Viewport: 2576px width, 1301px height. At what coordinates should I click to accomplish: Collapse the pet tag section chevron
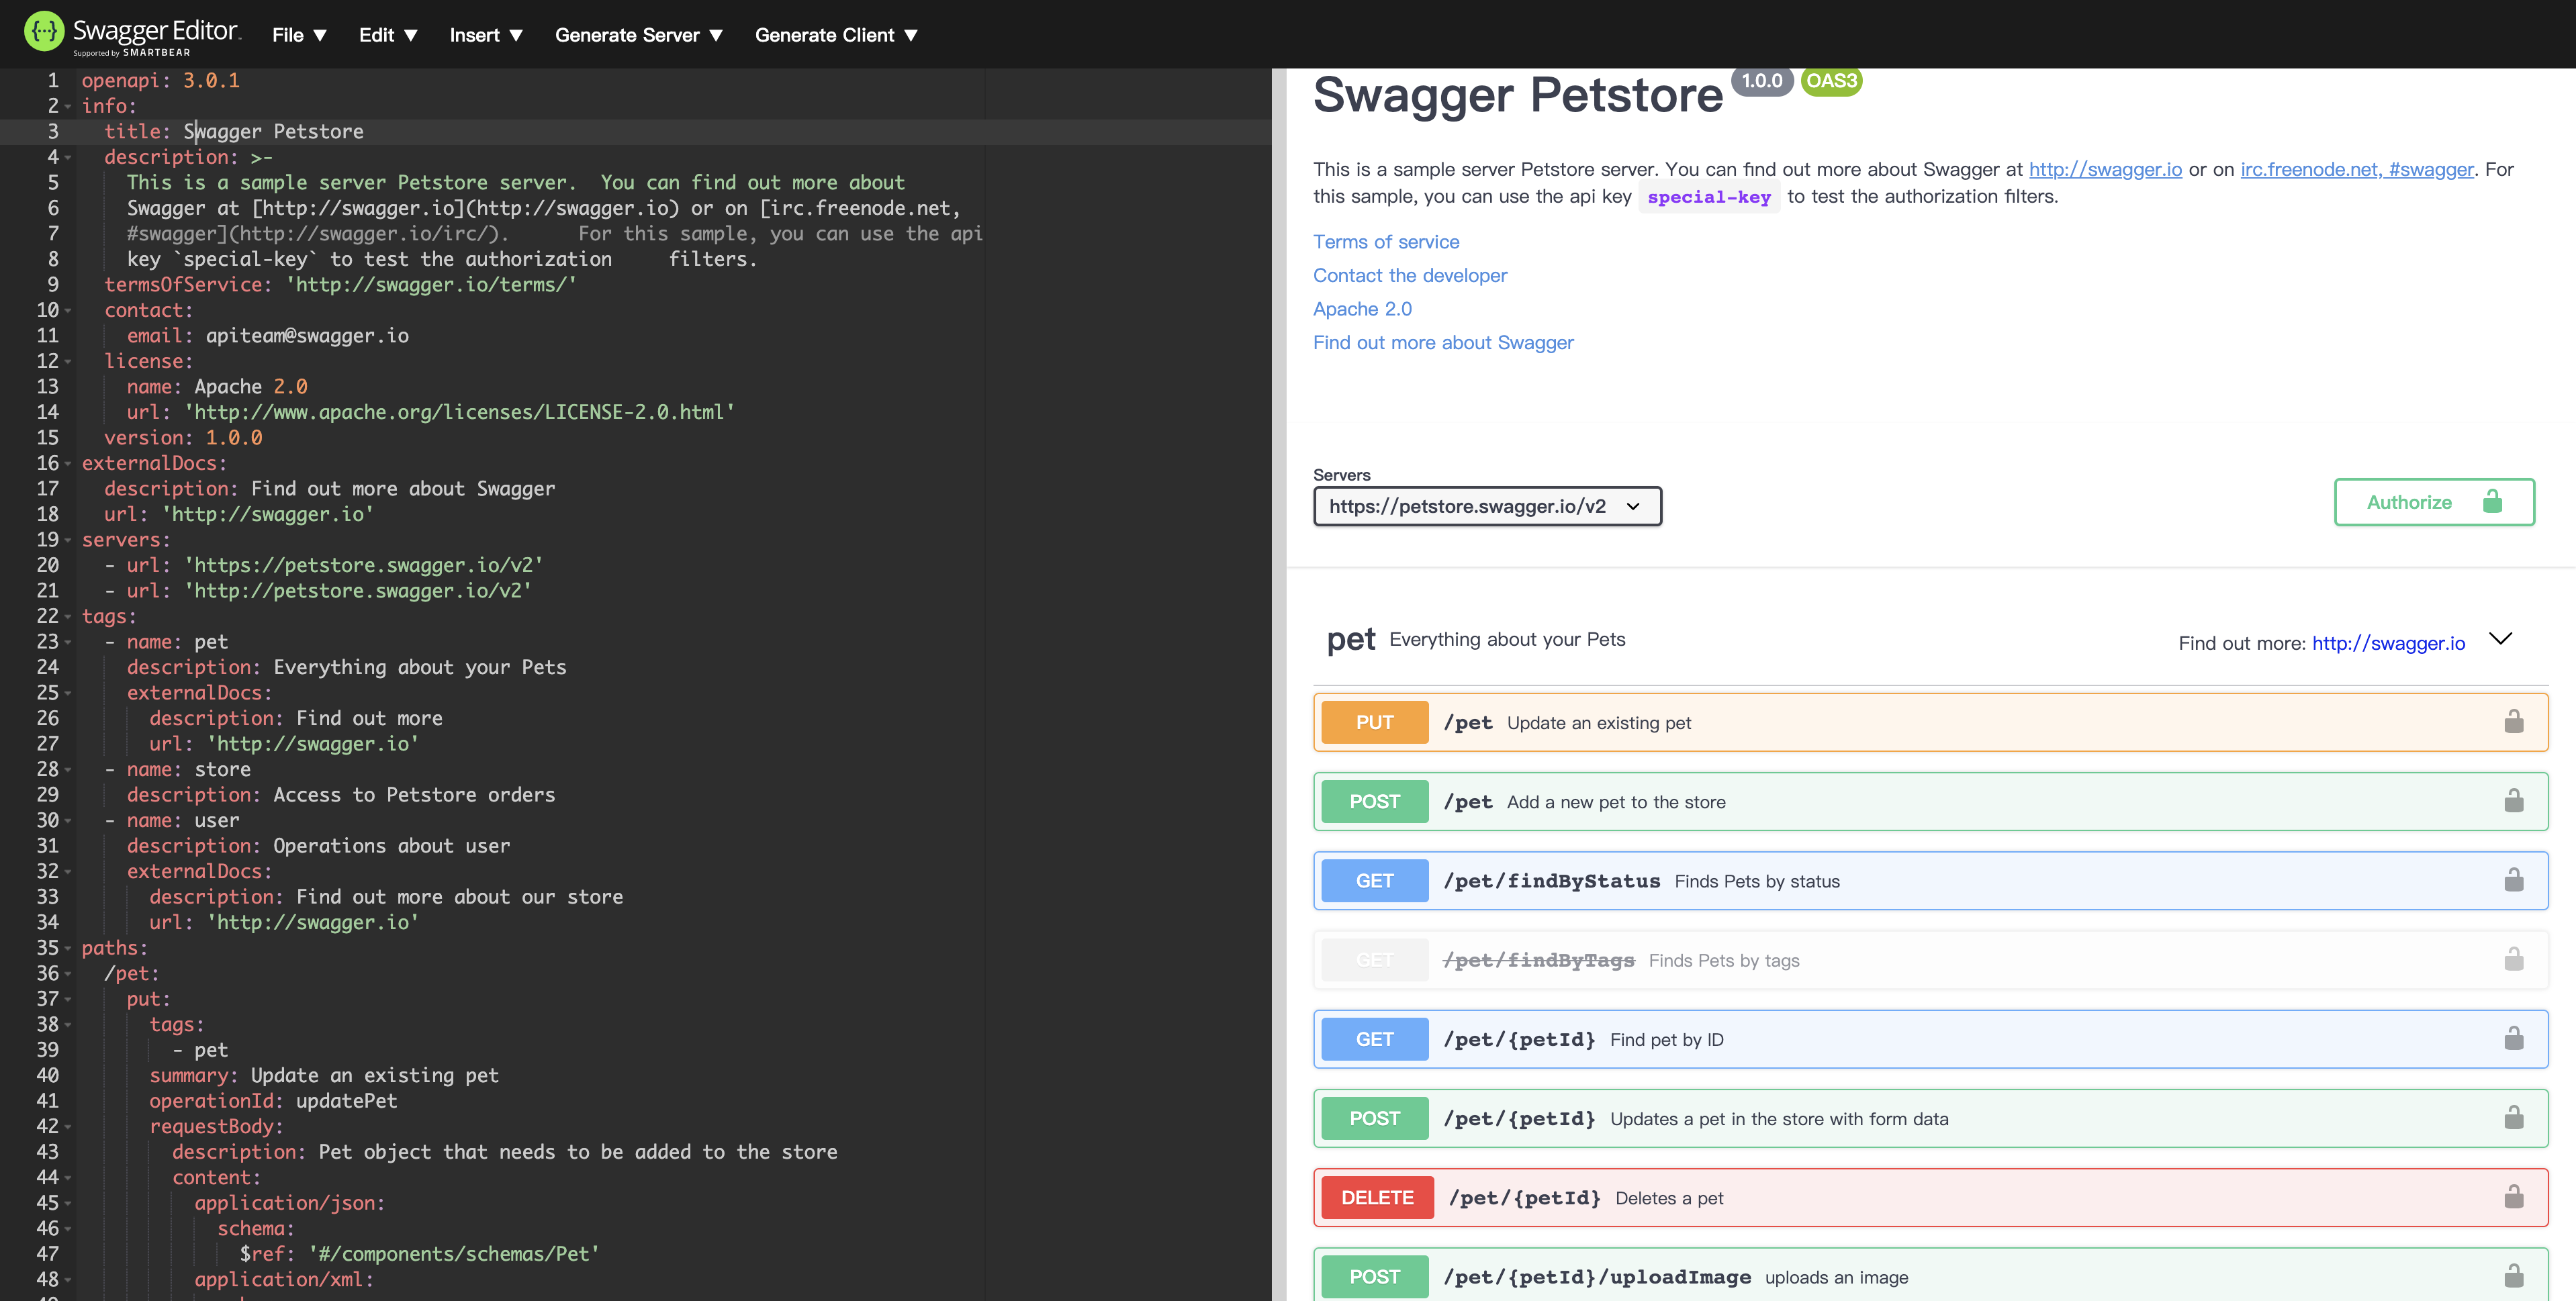[x=2500, y=639]
